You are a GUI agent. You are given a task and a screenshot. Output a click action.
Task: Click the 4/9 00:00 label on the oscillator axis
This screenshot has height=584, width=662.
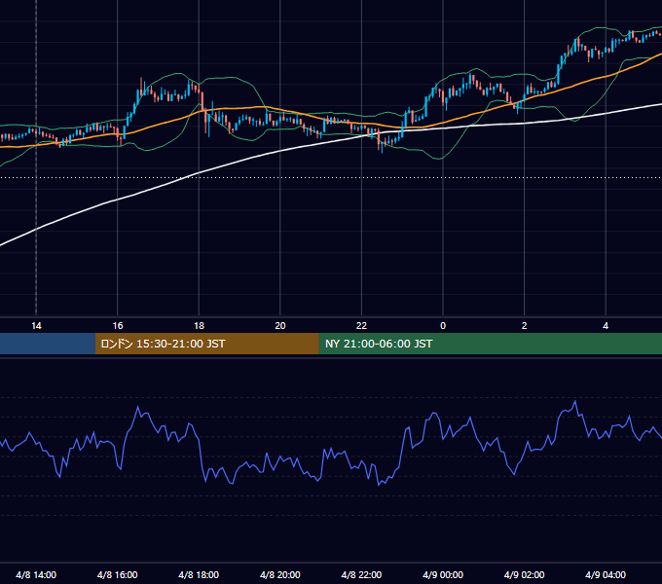point(443,574)
